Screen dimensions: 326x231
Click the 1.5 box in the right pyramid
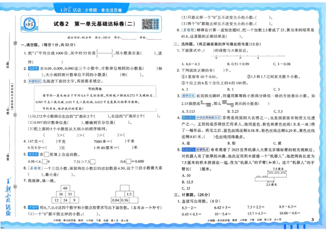(129, 194)
